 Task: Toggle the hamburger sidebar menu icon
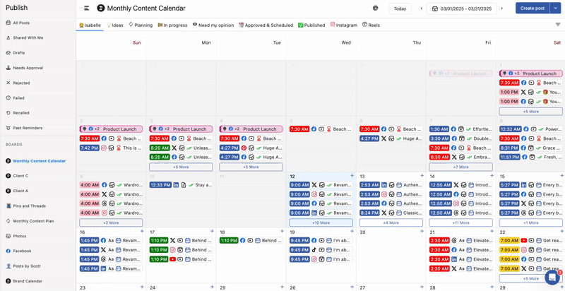(x=86, y=8)
